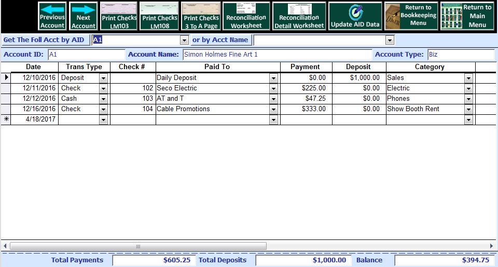Print Checks 3 To A Page
Viewport: 498px width, 267px height.
(201, 16)
